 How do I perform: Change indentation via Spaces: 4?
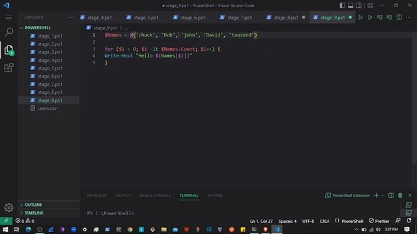[x=287, y=221]
